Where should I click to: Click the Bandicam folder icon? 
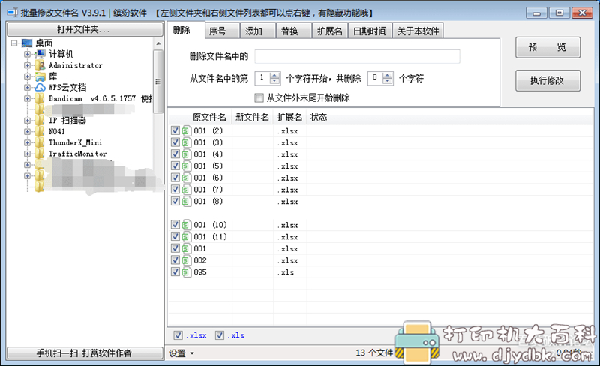(x=40, y=98)
